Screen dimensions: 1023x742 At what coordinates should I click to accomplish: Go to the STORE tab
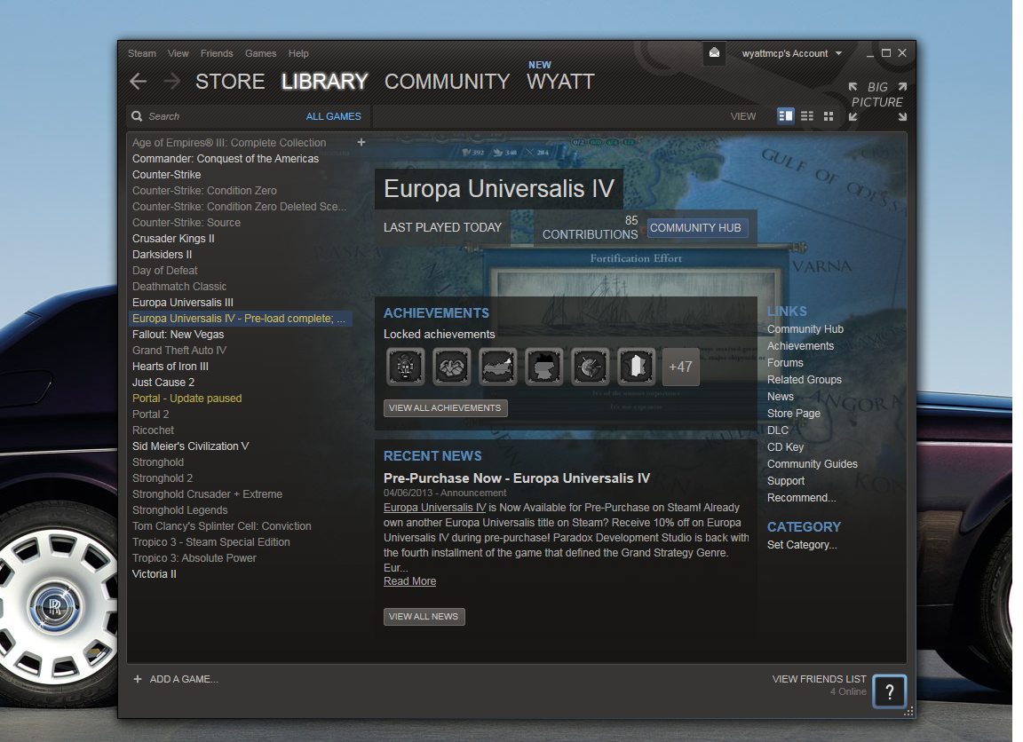230,82
